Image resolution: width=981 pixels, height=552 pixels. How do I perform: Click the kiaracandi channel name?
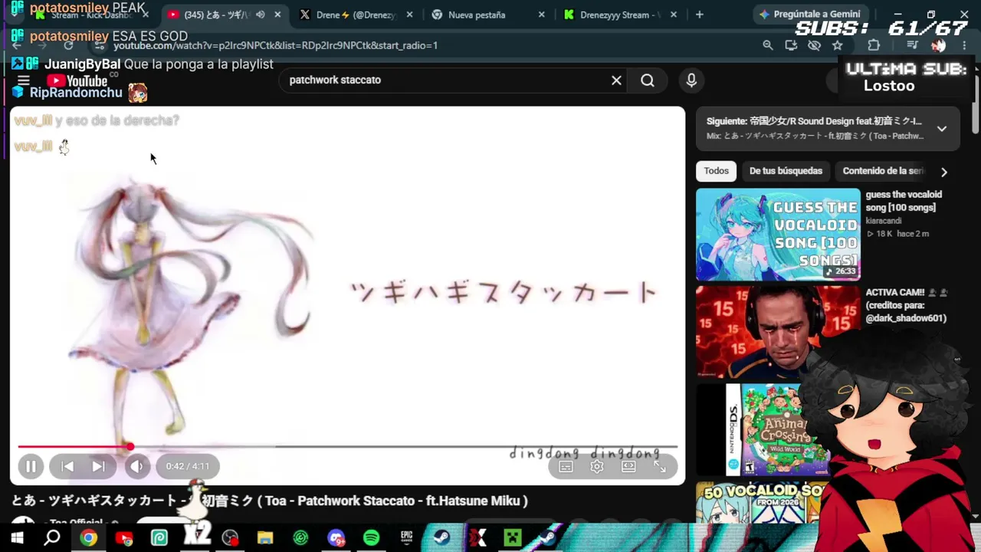coord(884,221)
